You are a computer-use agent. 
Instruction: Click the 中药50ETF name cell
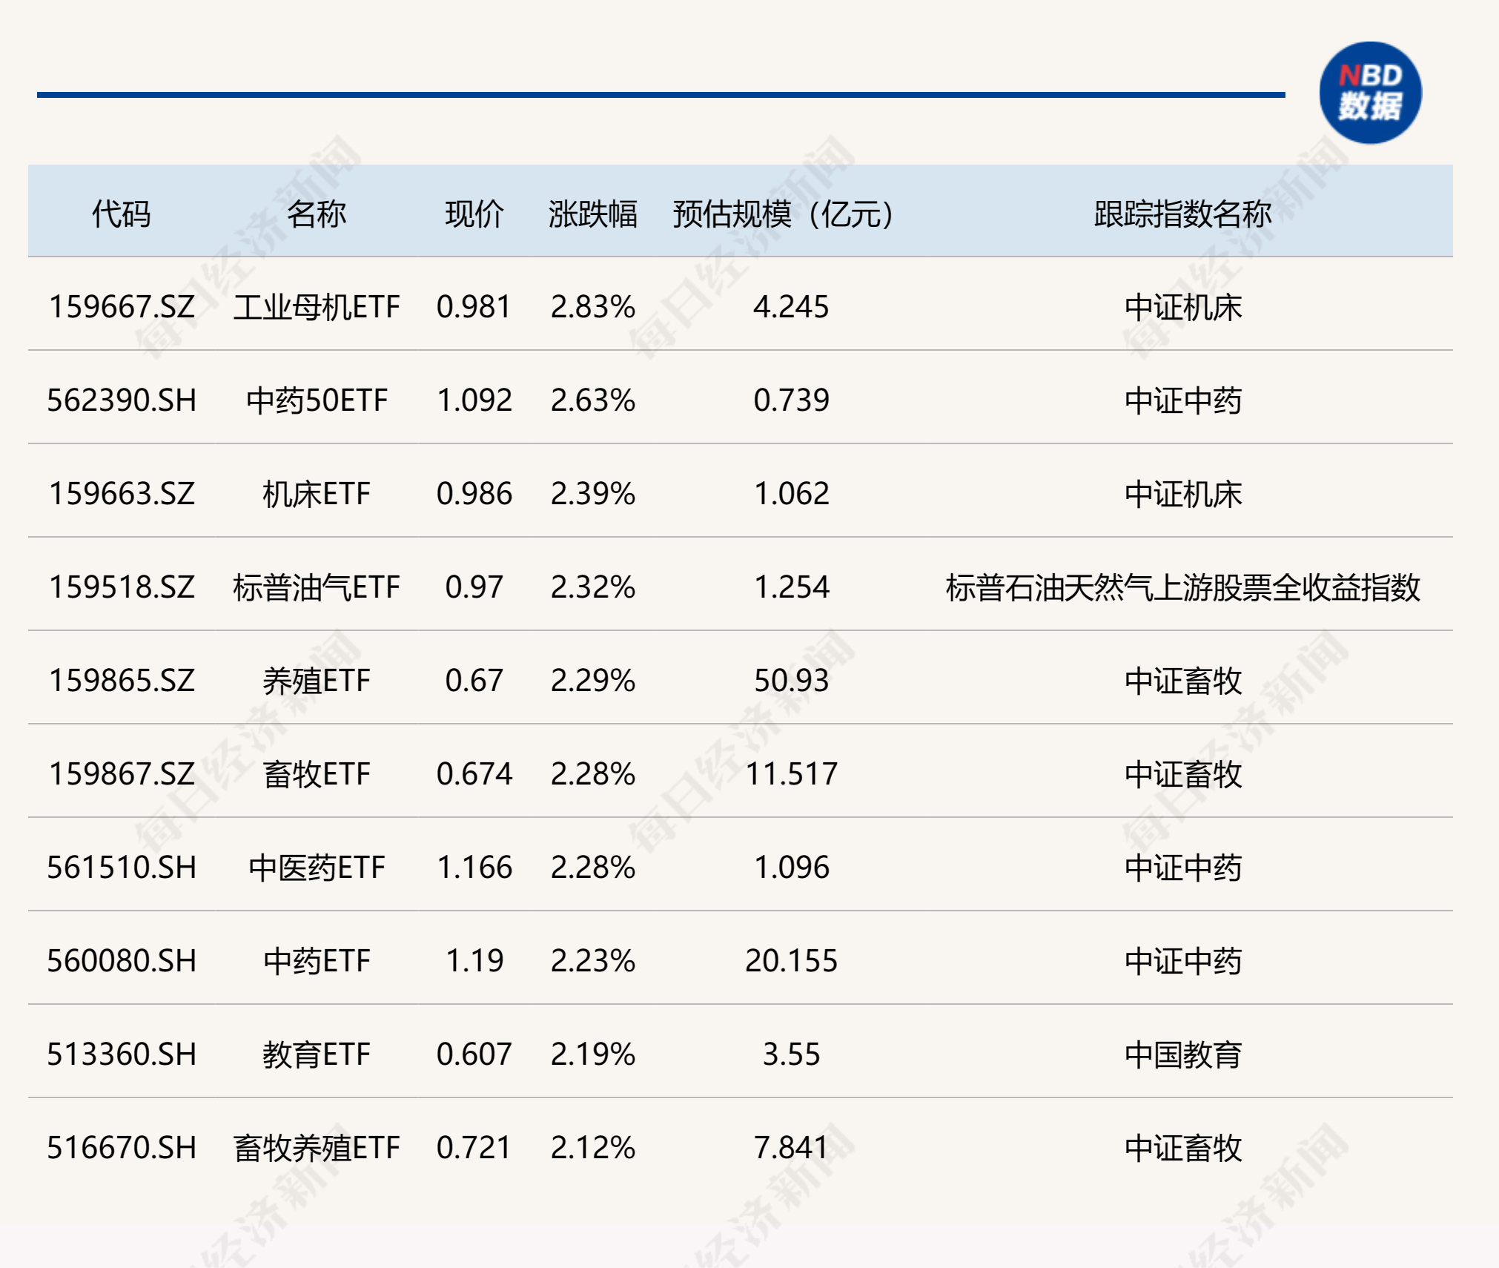(x=317, y=400)
